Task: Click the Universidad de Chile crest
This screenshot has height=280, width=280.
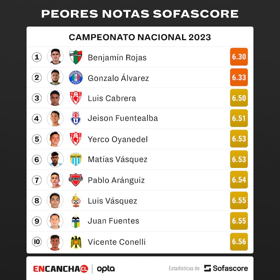Action: click(x=76, y=118)
